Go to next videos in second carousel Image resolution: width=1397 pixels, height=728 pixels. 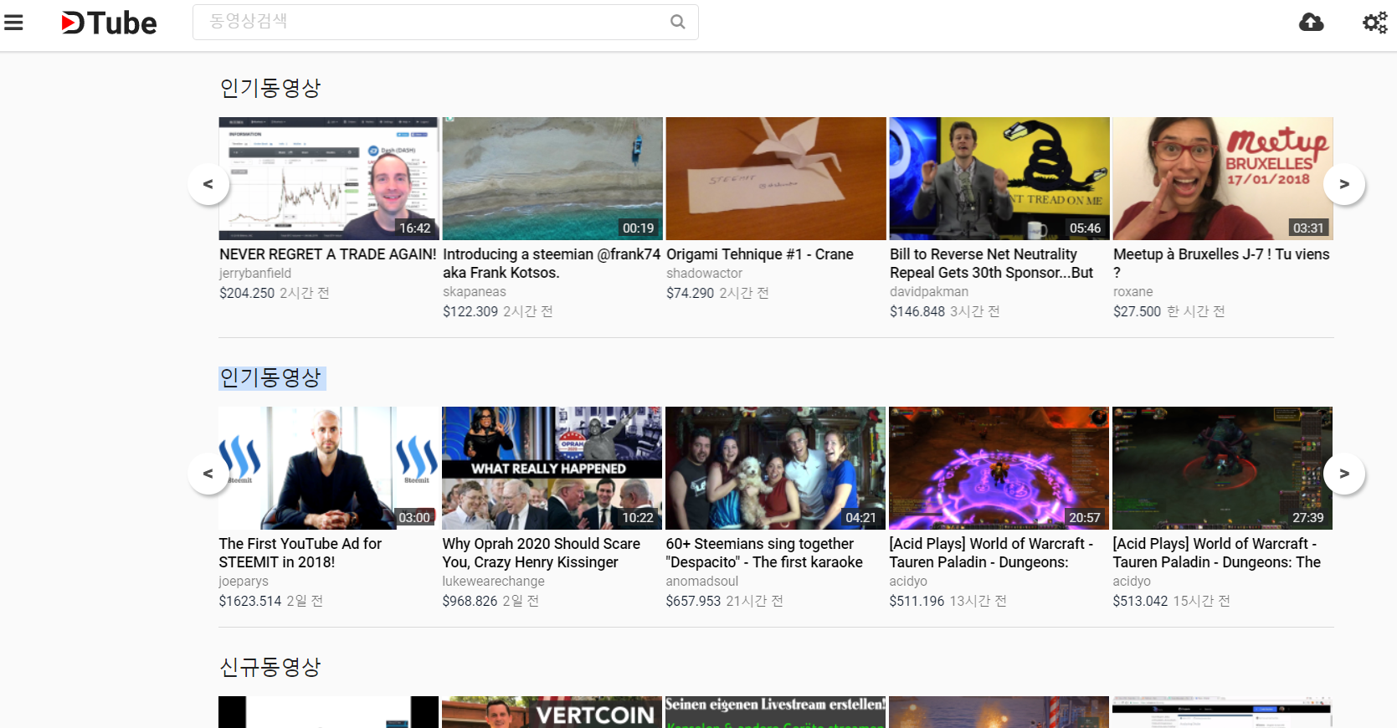point(1344,474)
